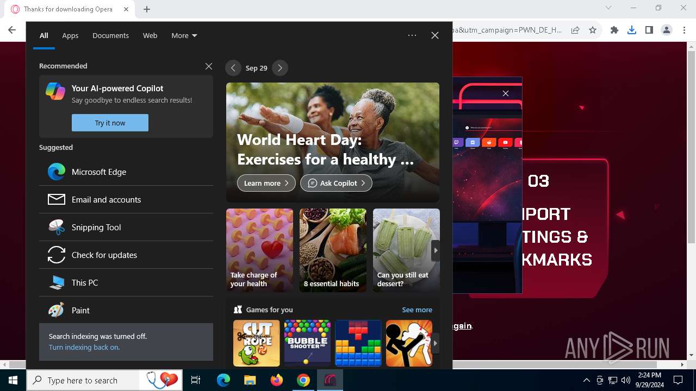This screenshot has width=696, height=391.
Task: Go to next day after Sep 29
Action: tap(280, 68)
